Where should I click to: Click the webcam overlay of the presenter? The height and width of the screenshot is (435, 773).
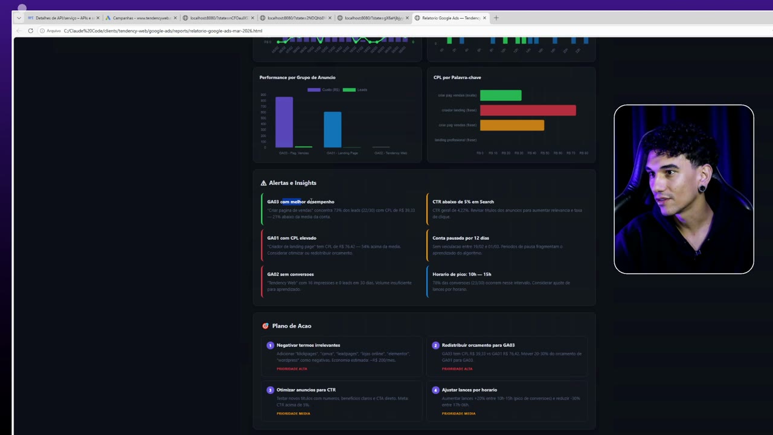pyautogui.click(x=684, y=189)
